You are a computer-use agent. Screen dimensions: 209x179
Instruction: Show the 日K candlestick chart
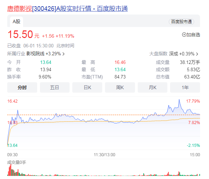pos(87,87)
